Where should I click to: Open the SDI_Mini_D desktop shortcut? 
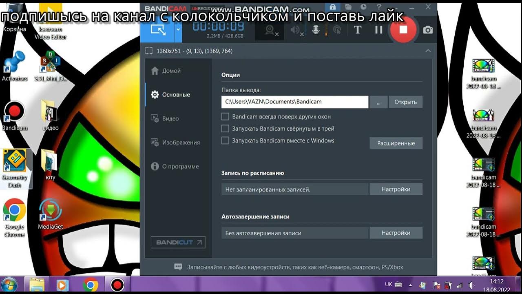coord(51,66)
